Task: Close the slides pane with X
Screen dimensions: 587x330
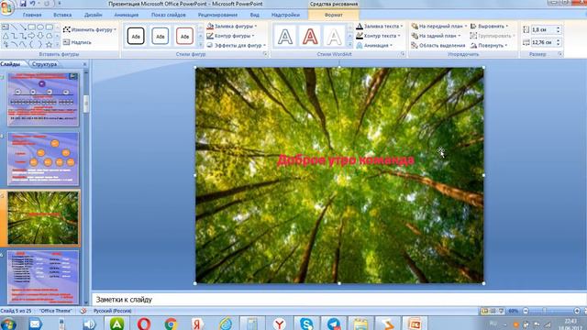Action: pyautogui.click(x=84, y=64)
